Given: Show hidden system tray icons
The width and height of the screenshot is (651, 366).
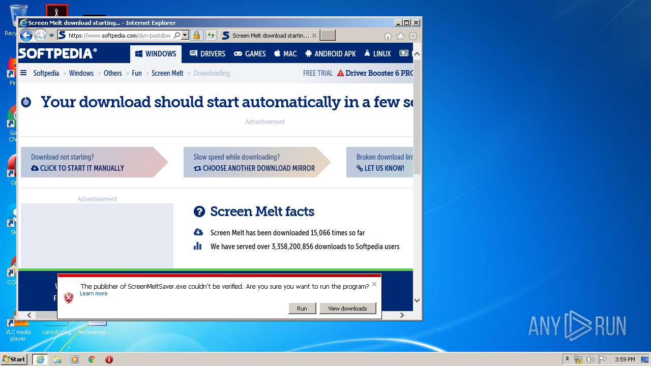Looking at the screenshot, I should point(567,359).
